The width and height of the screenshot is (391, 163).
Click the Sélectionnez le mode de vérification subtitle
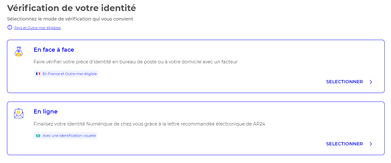tap(70, 19)
